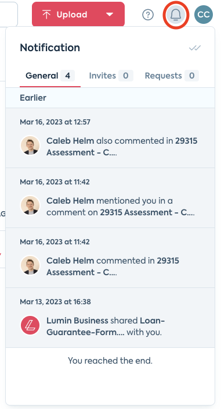Switch to the Requests tab

[x=172, y=76]
